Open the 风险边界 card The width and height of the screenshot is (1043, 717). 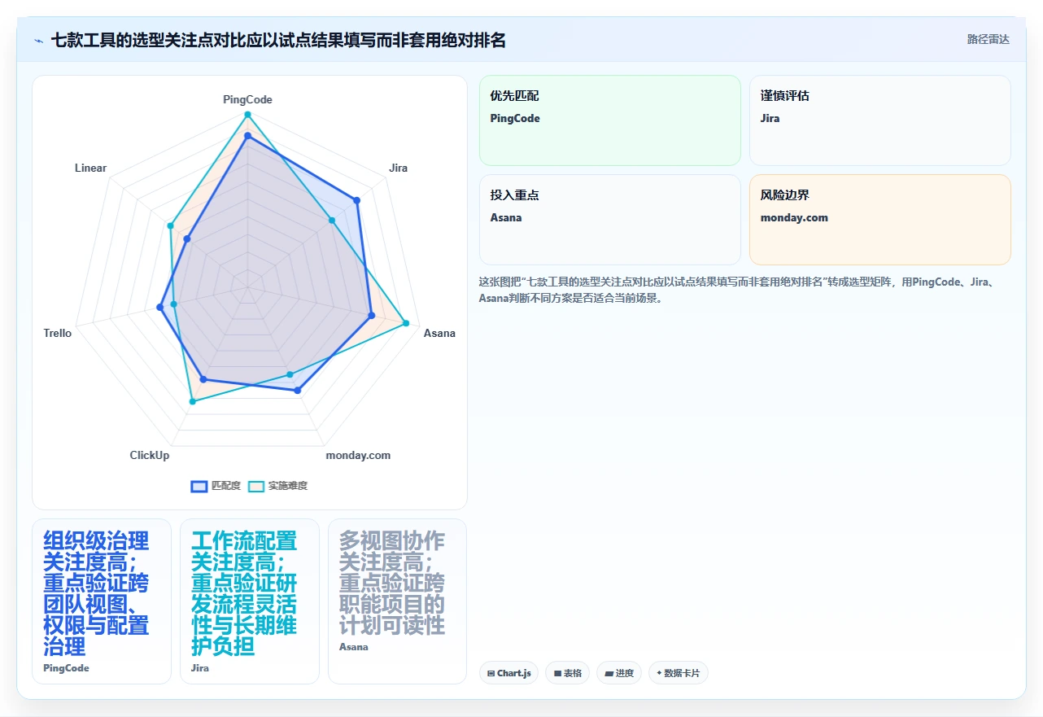880,220
